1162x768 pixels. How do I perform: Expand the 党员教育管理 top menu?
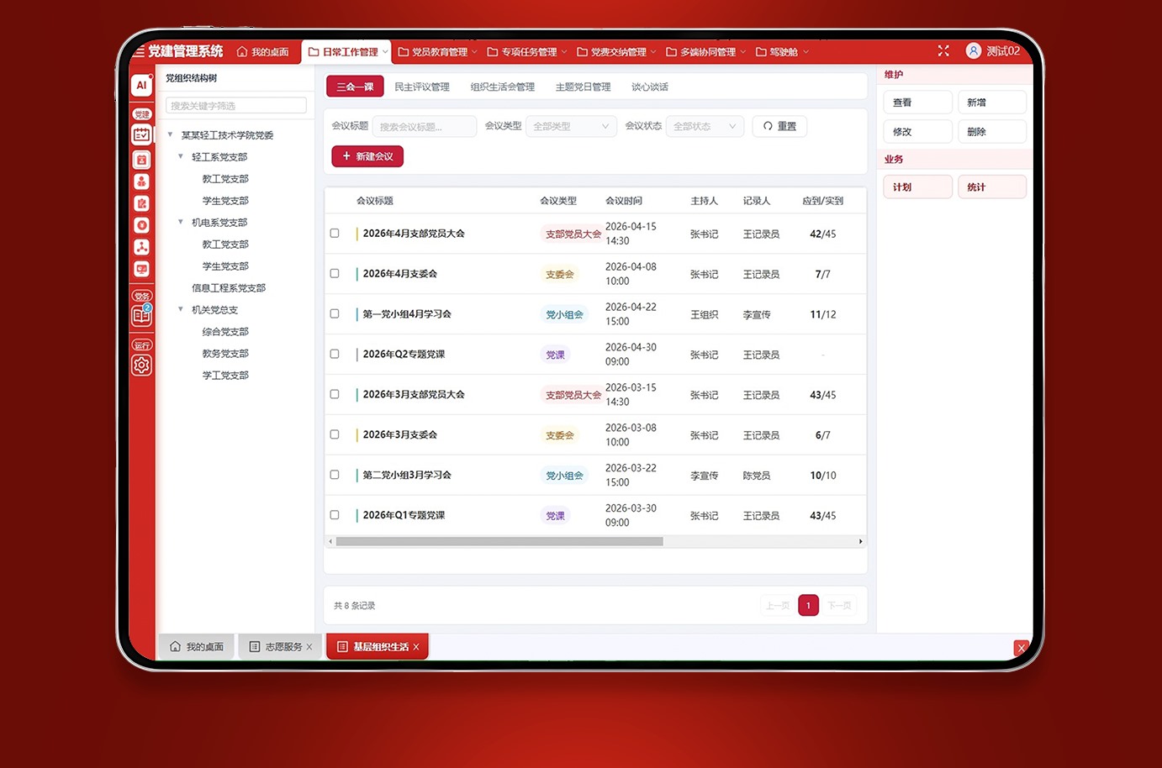[437, 52]
